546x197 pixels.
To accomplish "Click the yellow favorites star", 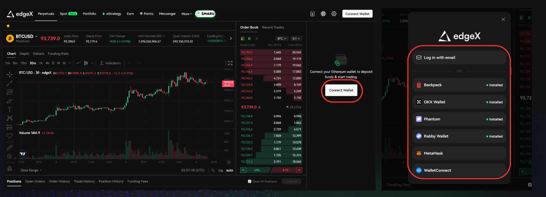I will coord(8,26).
